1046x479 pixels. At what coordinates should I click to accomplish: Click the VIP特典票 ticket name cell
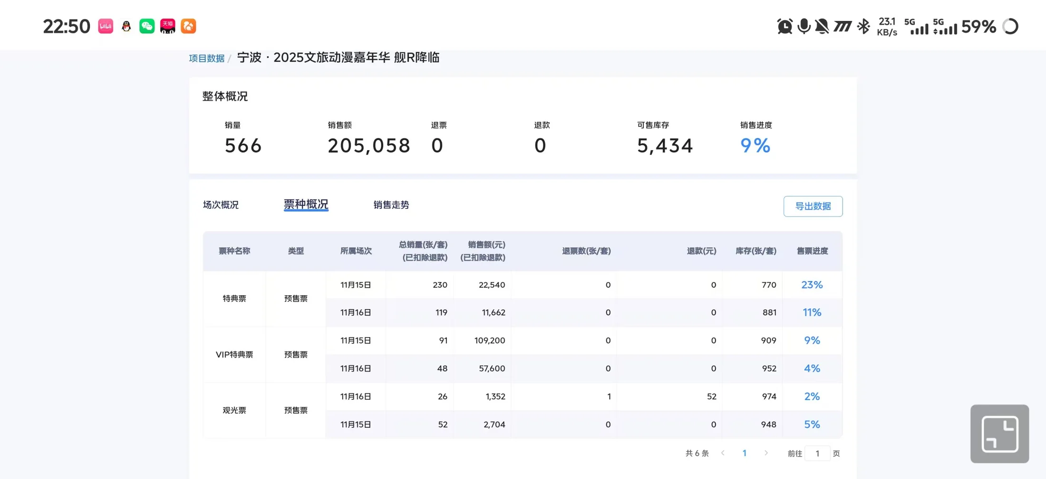(x=234, y=355)
